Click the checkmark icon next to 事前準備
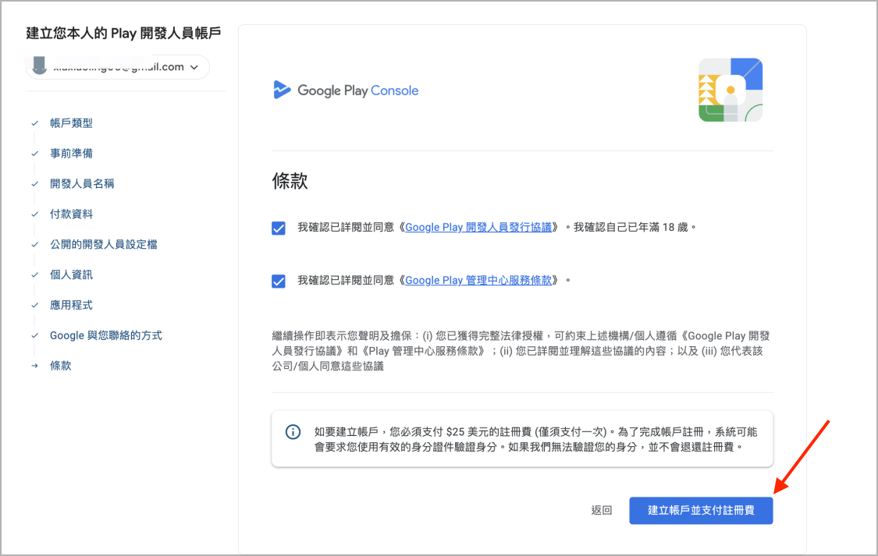 tap(34, 154)
